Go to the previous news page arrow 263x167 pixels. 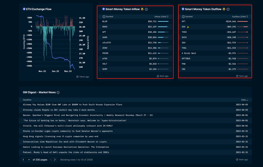click(51, 160)
